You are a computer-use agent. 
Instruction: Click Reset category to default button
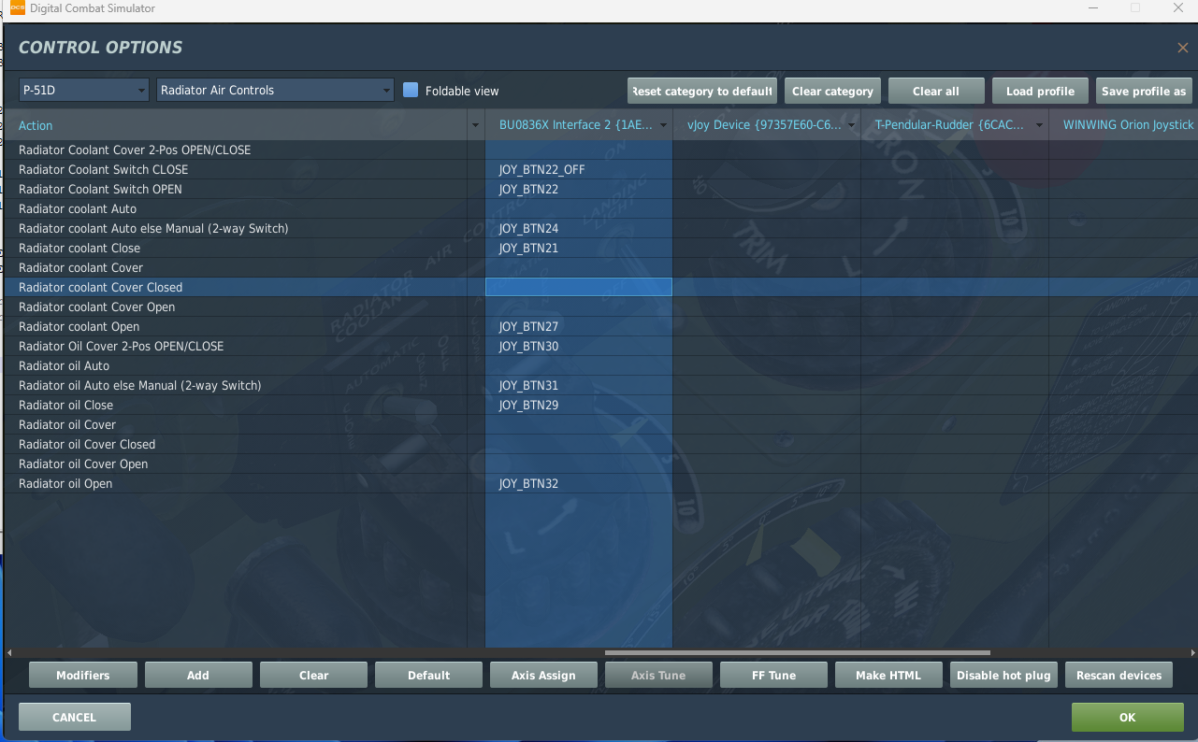pos(702,91)
